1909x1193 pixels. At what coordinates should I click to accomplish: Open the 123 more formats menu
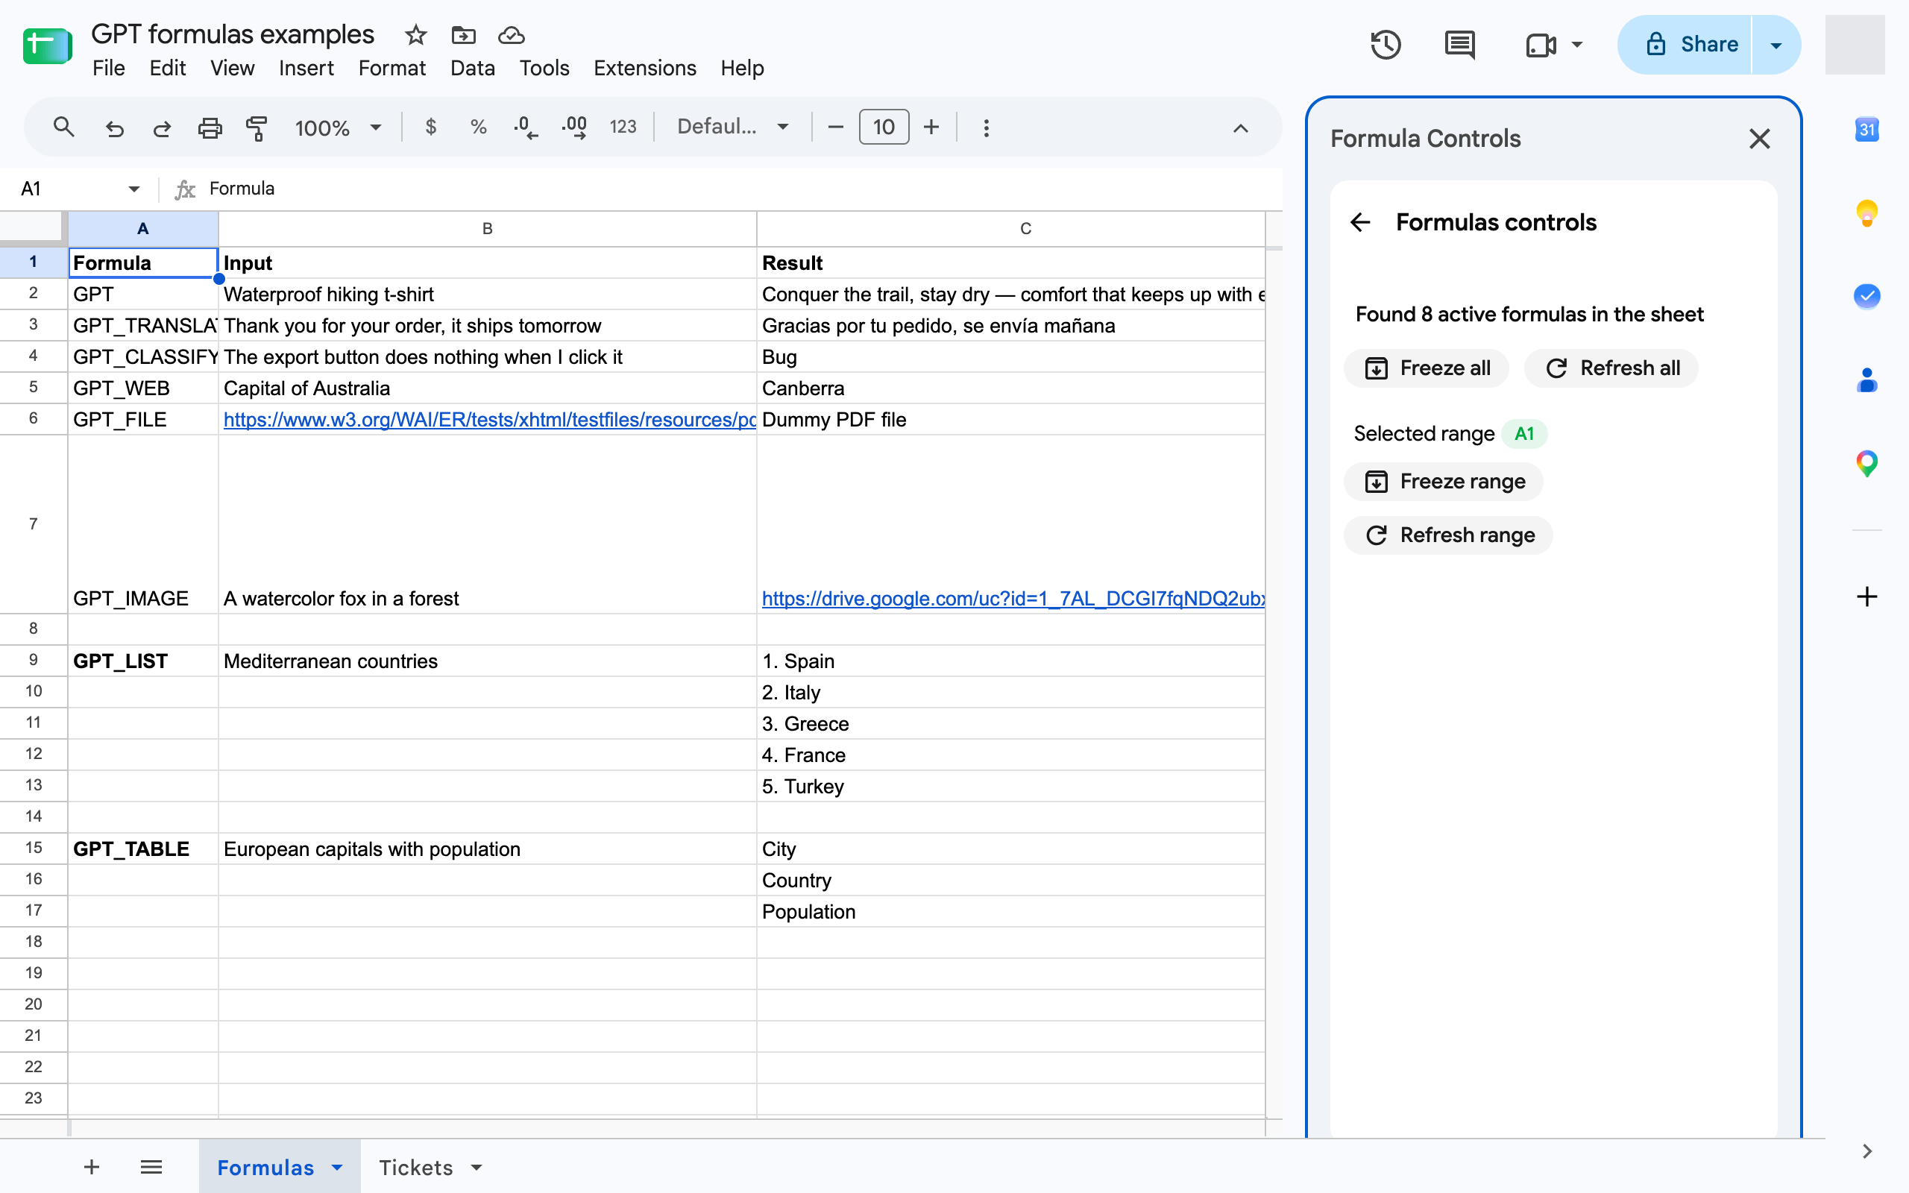pos(623,127)
